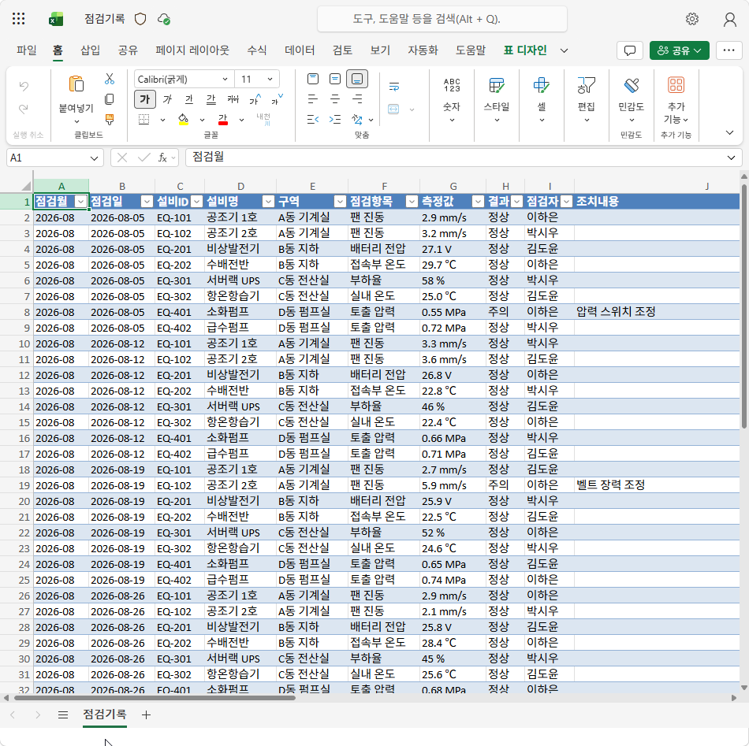
Task: Select the format painter
Action: tap(110, 119)
